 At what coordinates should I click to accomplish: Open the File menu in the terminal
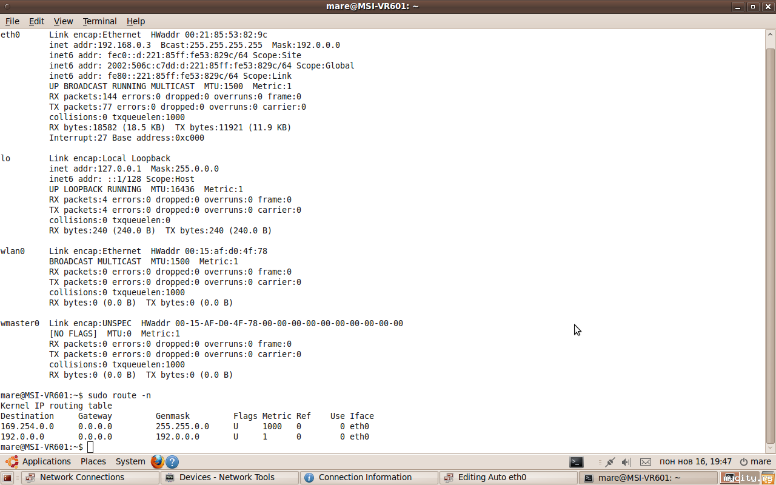tap(12, 21)
